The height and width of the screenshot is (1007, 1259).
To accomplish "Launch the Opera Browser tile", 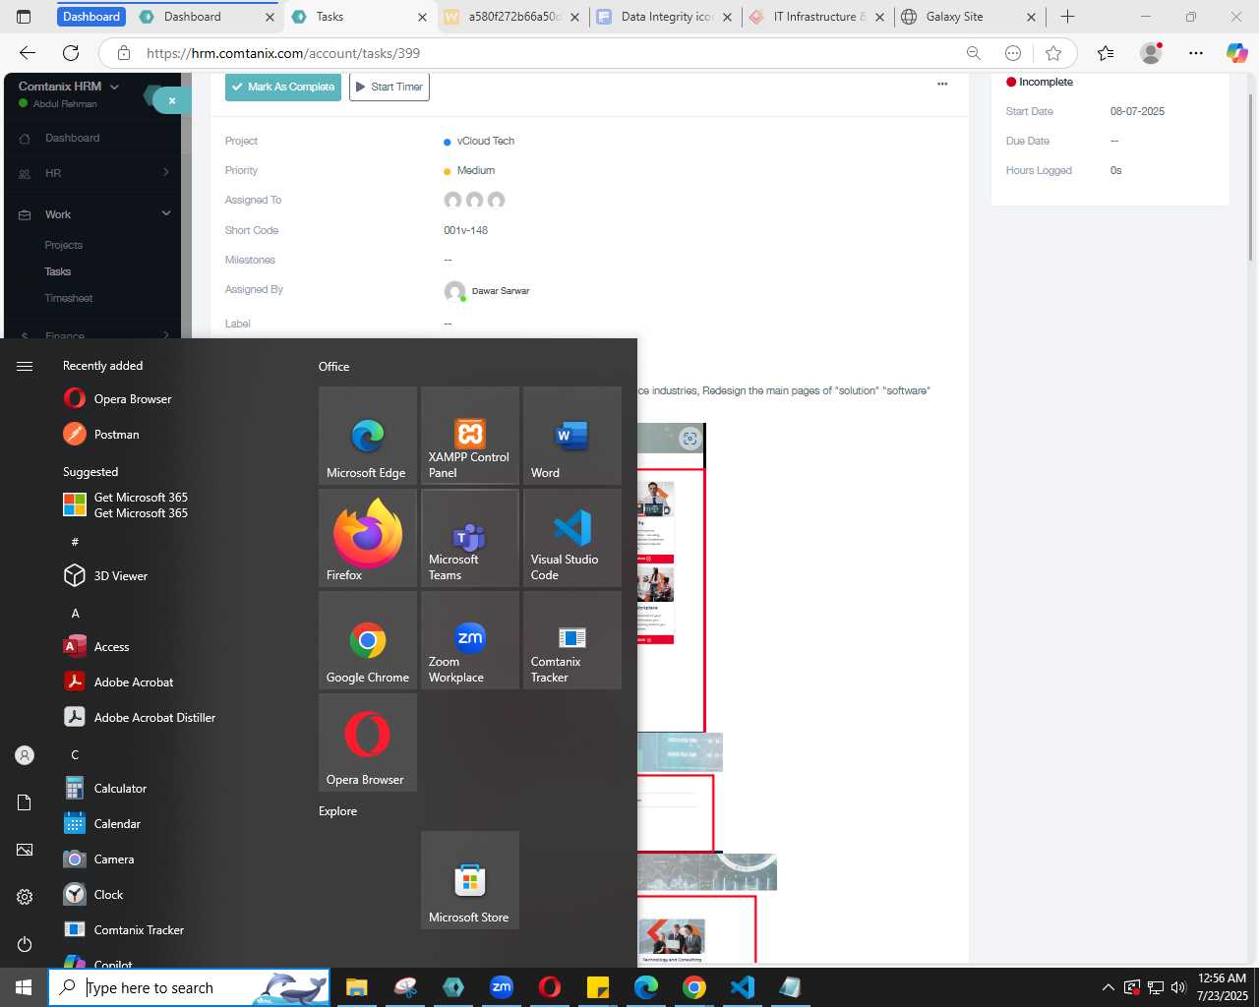I will (368, 742).
